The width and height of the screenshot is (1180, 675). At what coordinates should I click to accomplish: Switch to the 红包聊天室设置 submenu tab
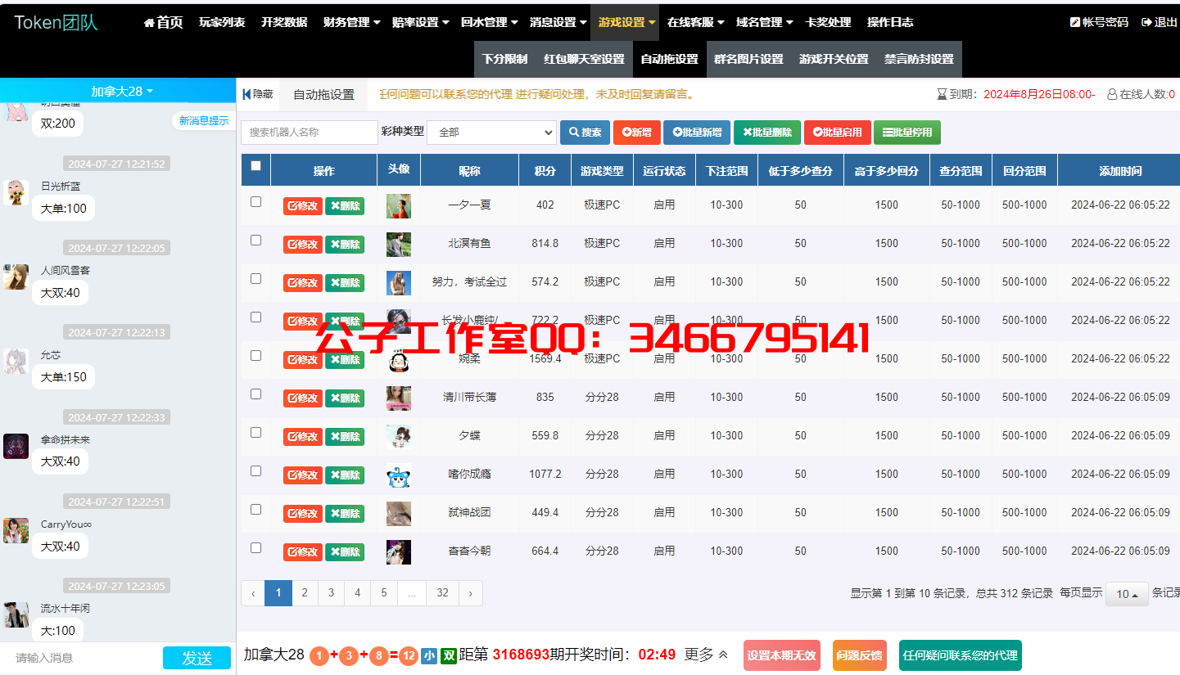(584, 59)
